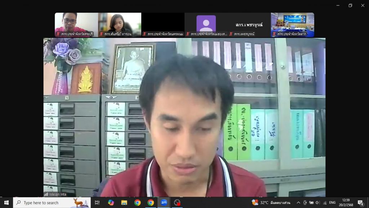This screenshot has height=208, width=369.
Task: Select สกร.สันสนีย์ participant video thumbnail
Action: click(x=119, y=25)
